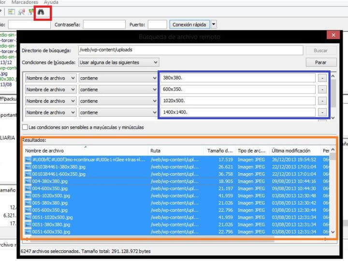Click the Directorio de búsqueda path field

coord(190,50)
